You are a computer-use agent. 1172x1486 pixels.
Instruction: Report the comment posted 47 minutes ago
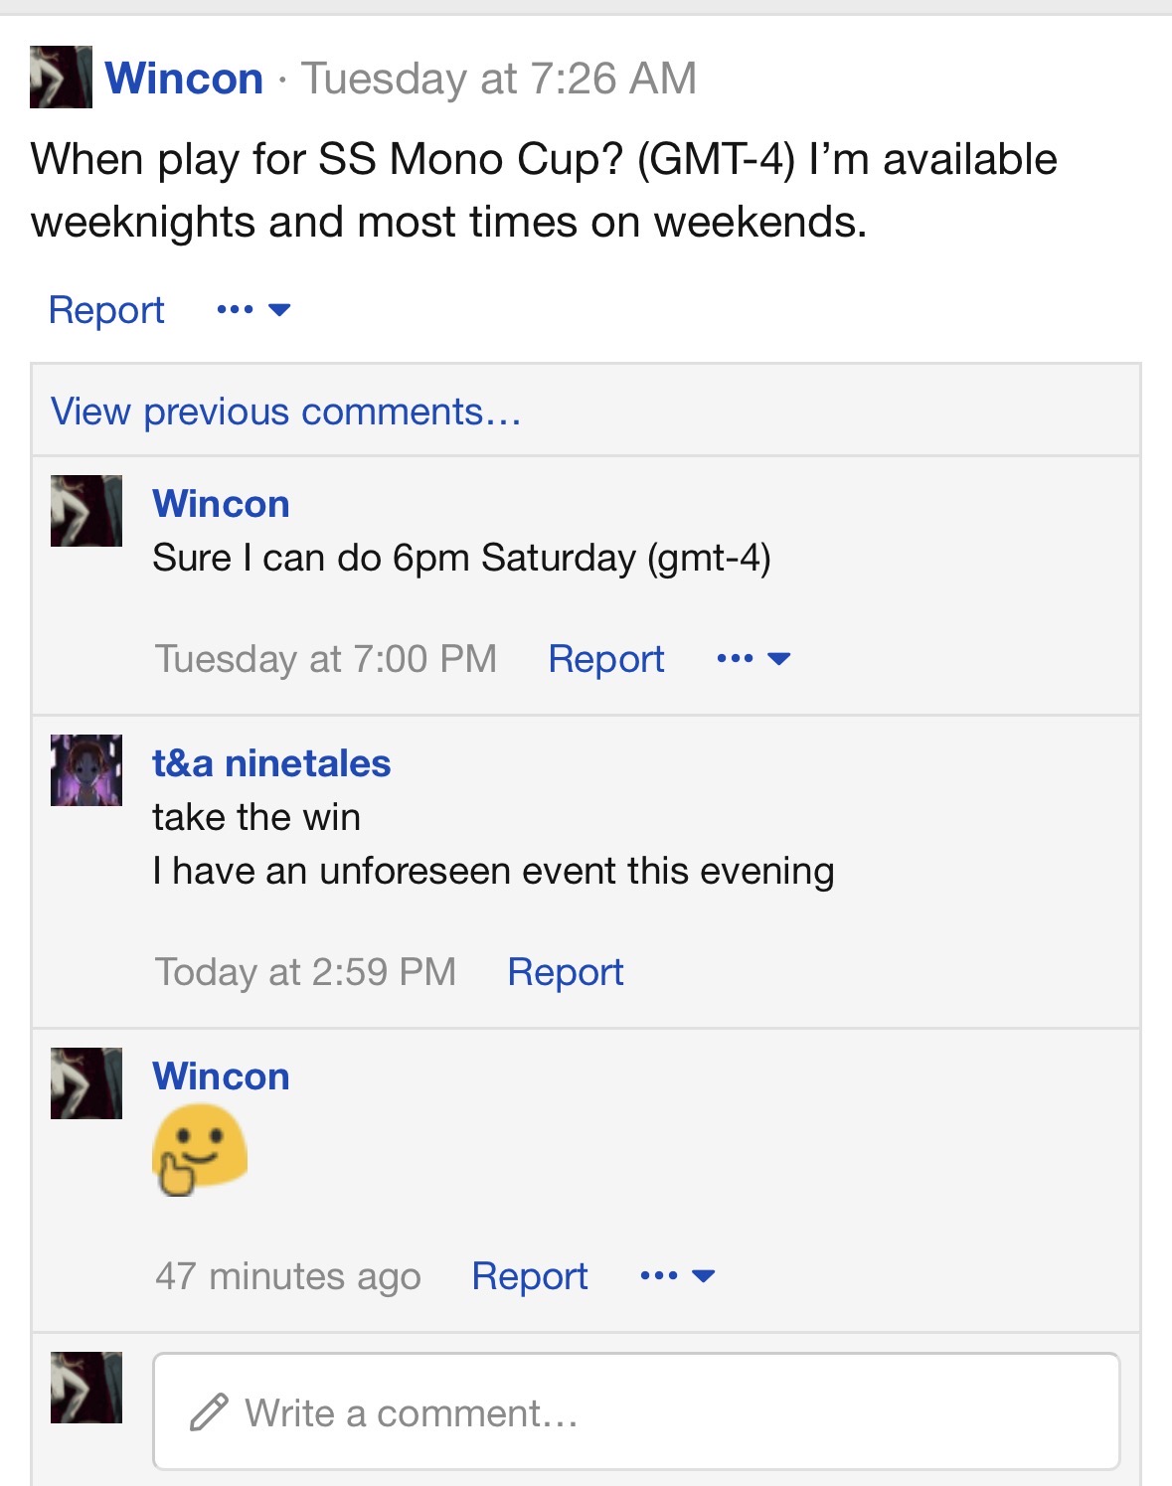pyautogui.click(x=529, y=1276)
